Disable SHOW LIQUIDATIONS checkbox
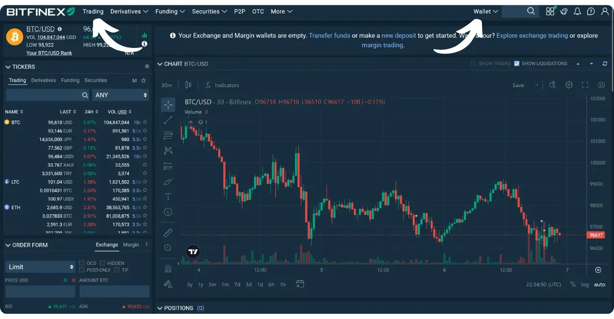 click(x=517, y=63)
